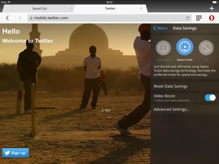Switch to the Speed Dial tab

tap(38, 8)
